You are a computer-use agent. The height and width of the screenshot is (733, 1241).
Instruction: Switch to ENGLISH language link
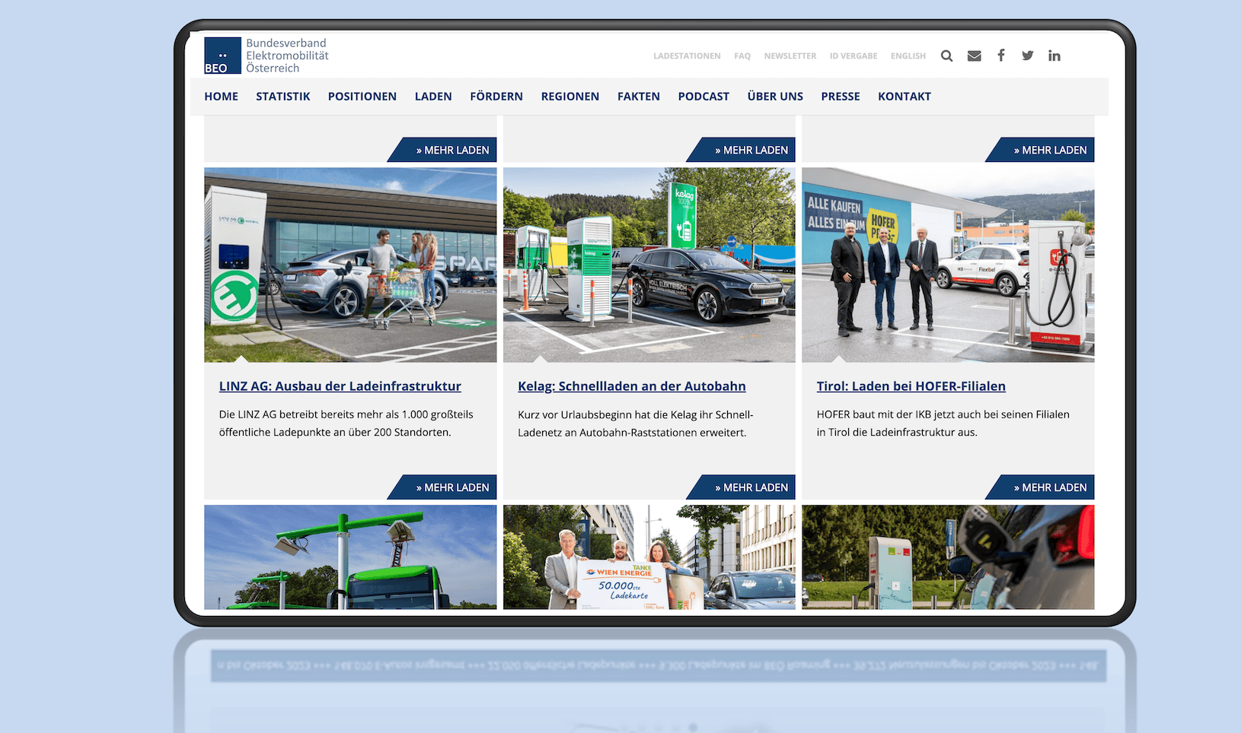pos(908,56)
